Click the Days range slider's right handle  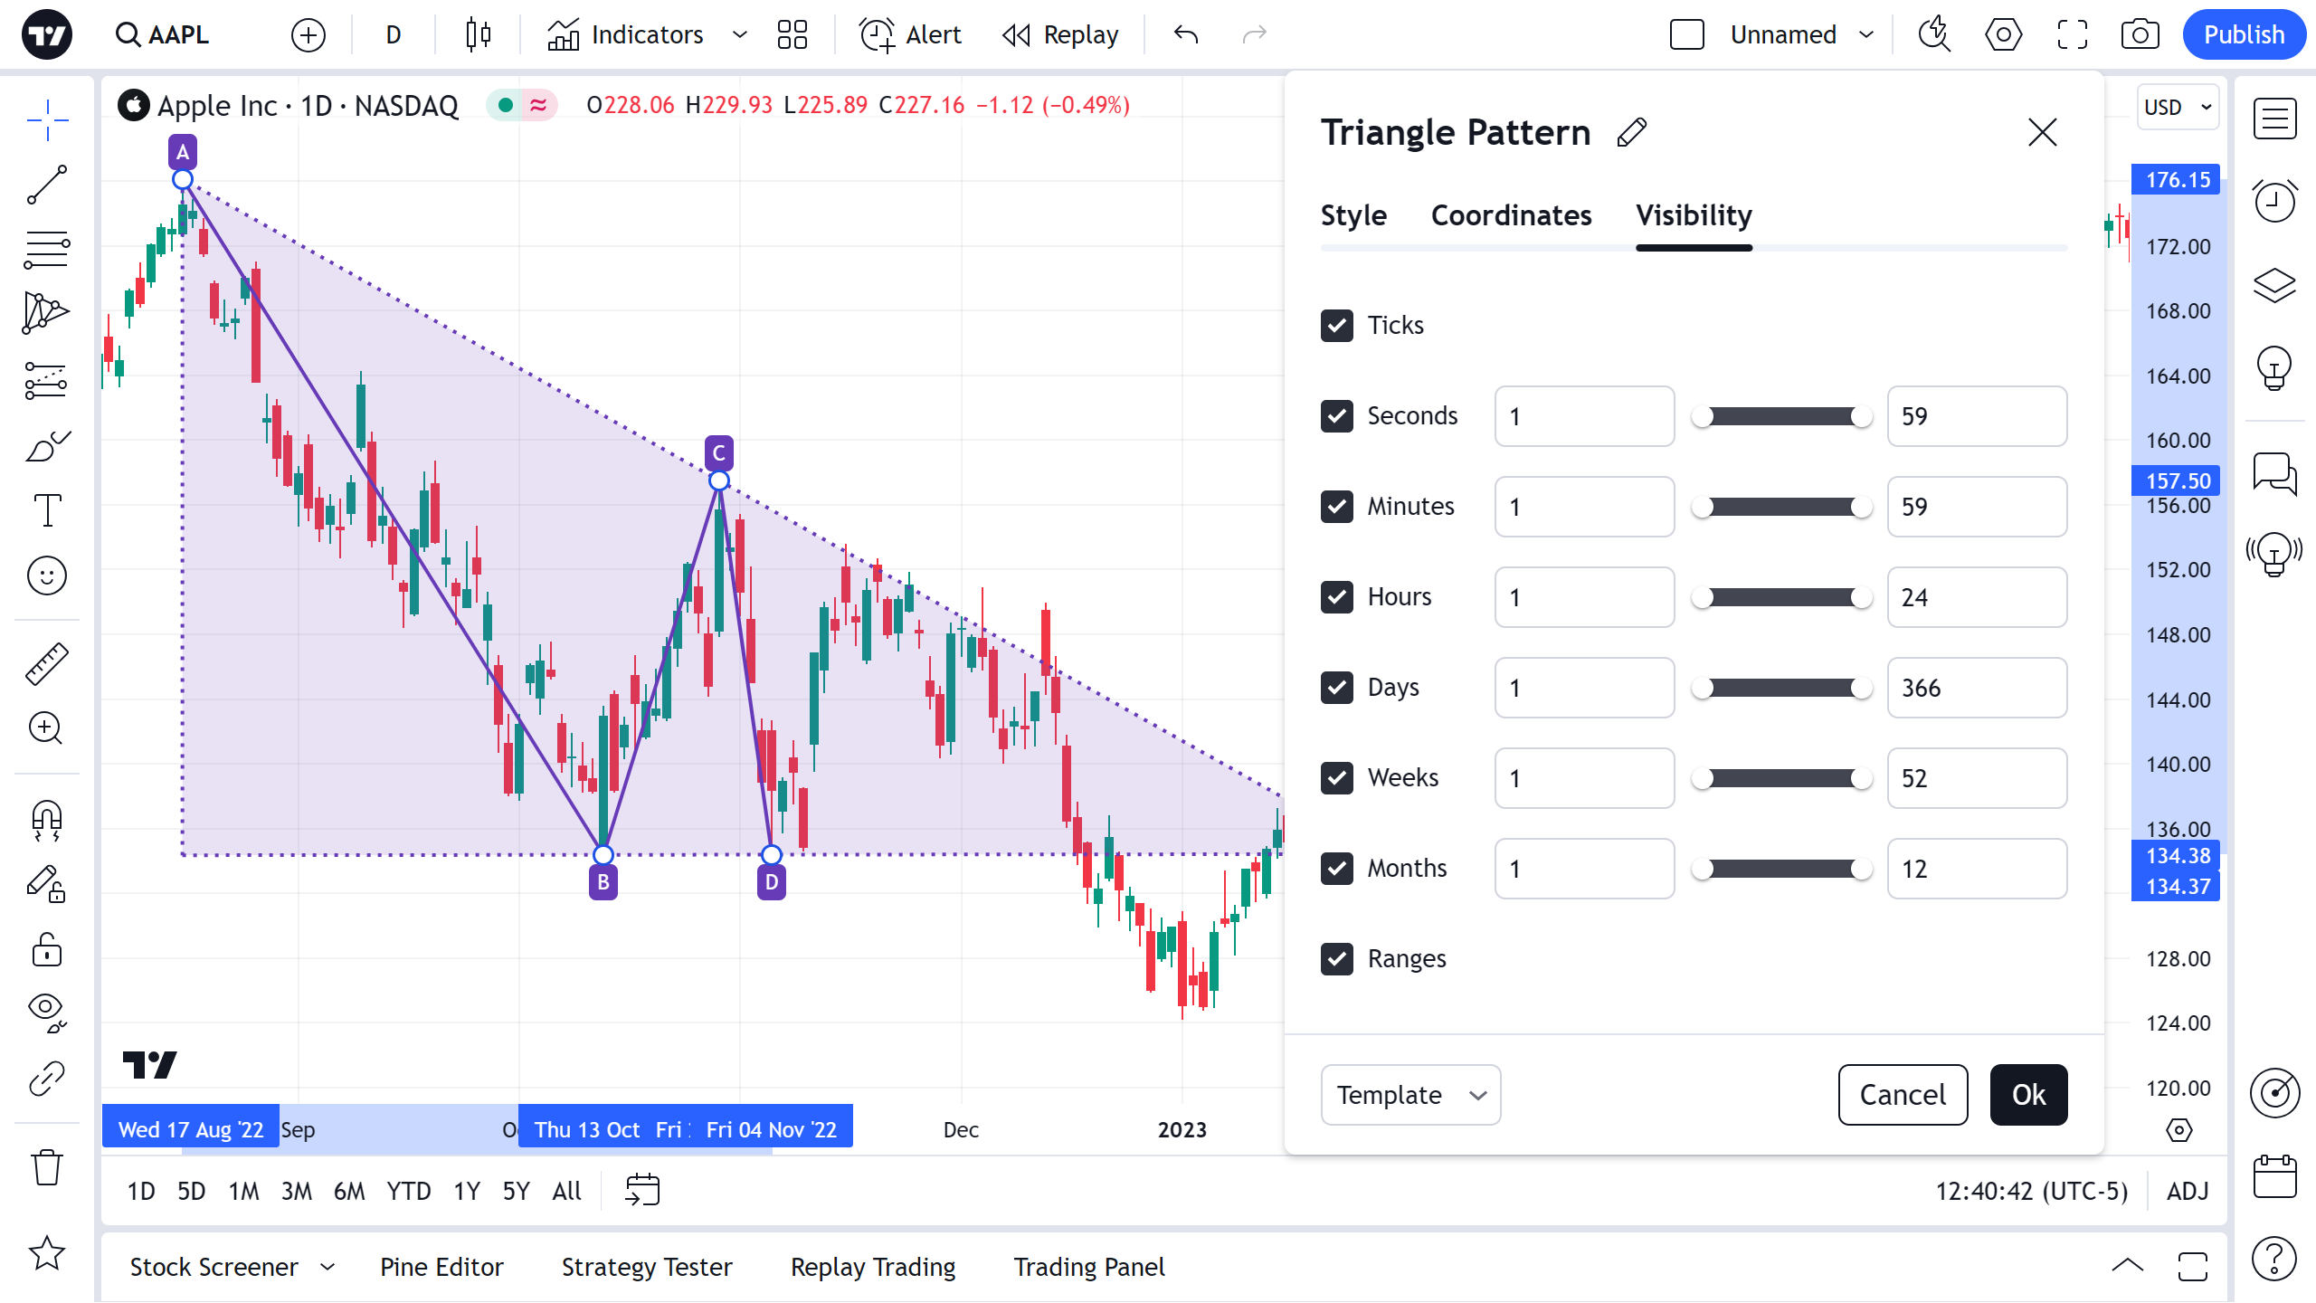1862,688
